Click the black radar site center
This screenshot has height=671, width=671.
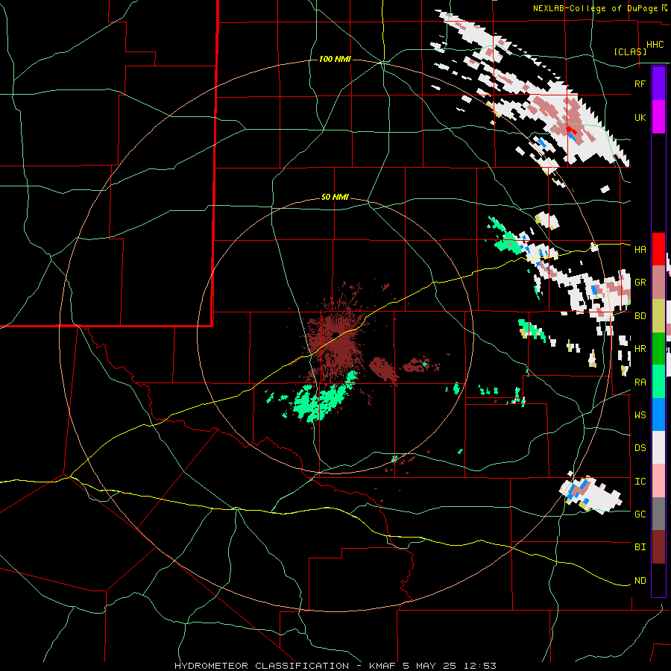click(336, 334)
